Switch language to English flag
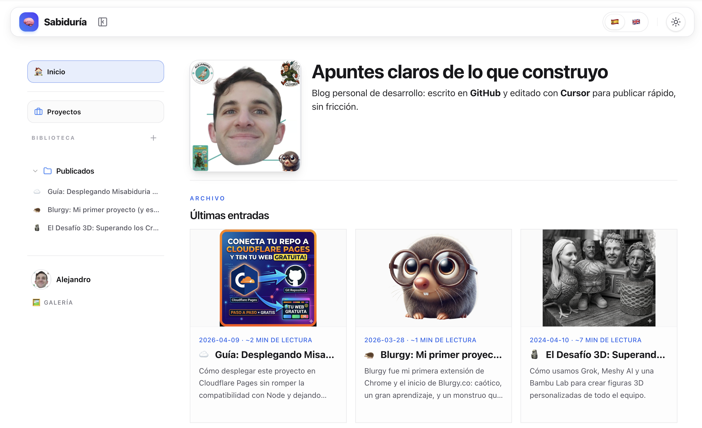Screen dimensions: 702x428 tap(636, 22)
